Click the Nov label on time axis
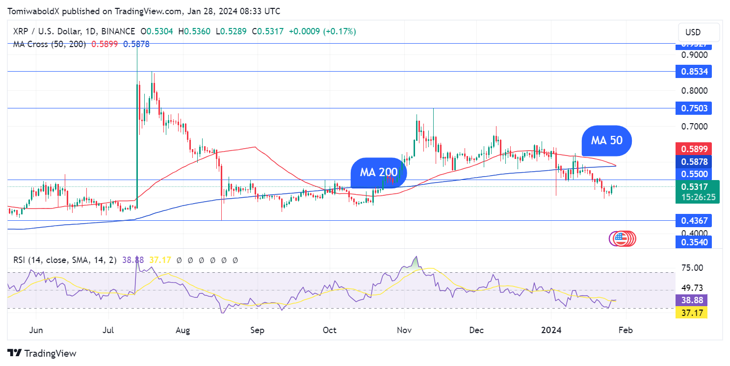 pos(404,330)
